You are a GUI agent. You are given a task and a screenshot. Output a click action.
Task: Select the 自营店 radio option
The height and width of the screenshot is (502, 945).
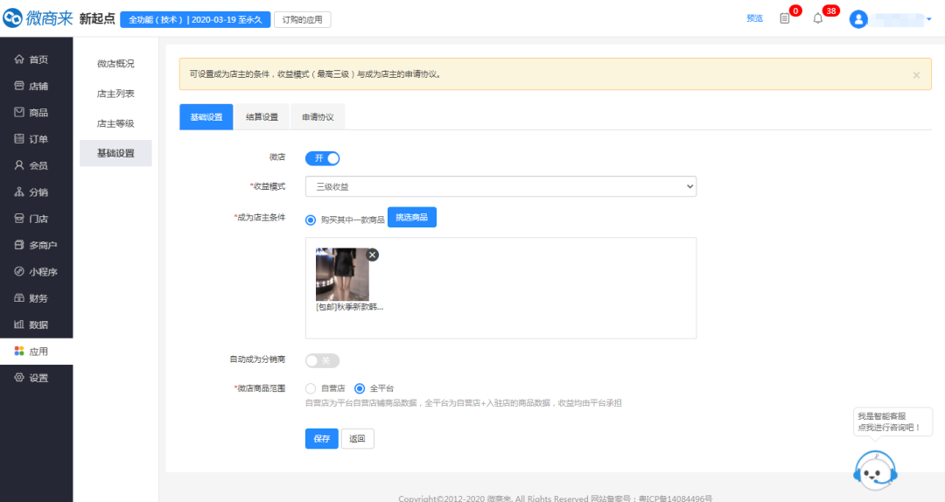point(311,388)
